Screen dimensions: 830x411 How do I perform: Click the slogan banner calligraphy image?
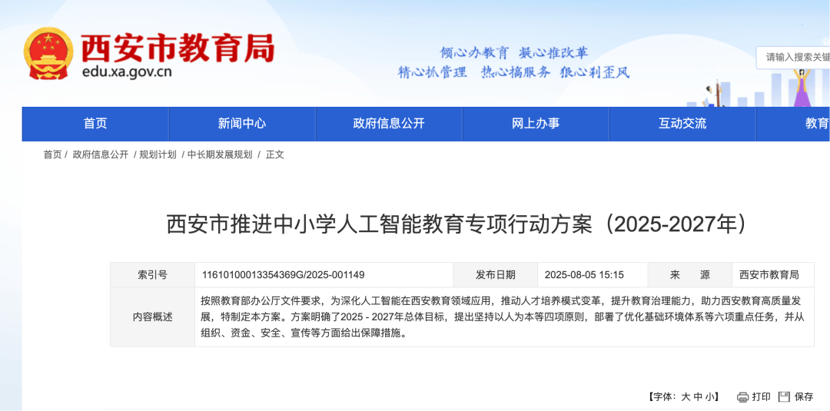[513, 62]
